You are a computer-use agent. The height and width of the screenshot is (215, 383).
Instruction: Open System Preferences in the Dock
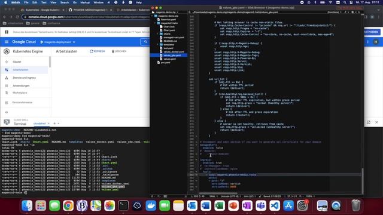coord(302,205)
